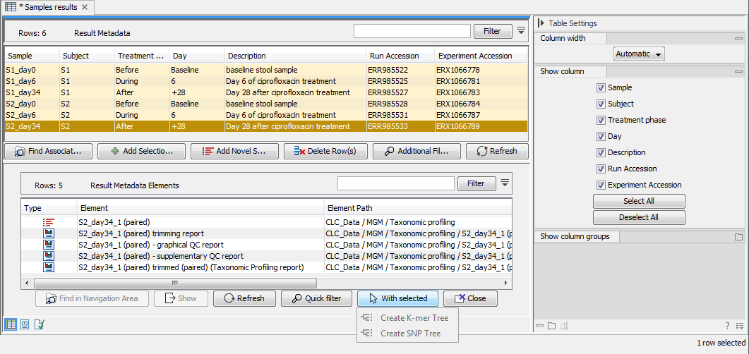Select the Samples results tab
The width and height of the screenshot is (749, 354).
pos(47,7)
